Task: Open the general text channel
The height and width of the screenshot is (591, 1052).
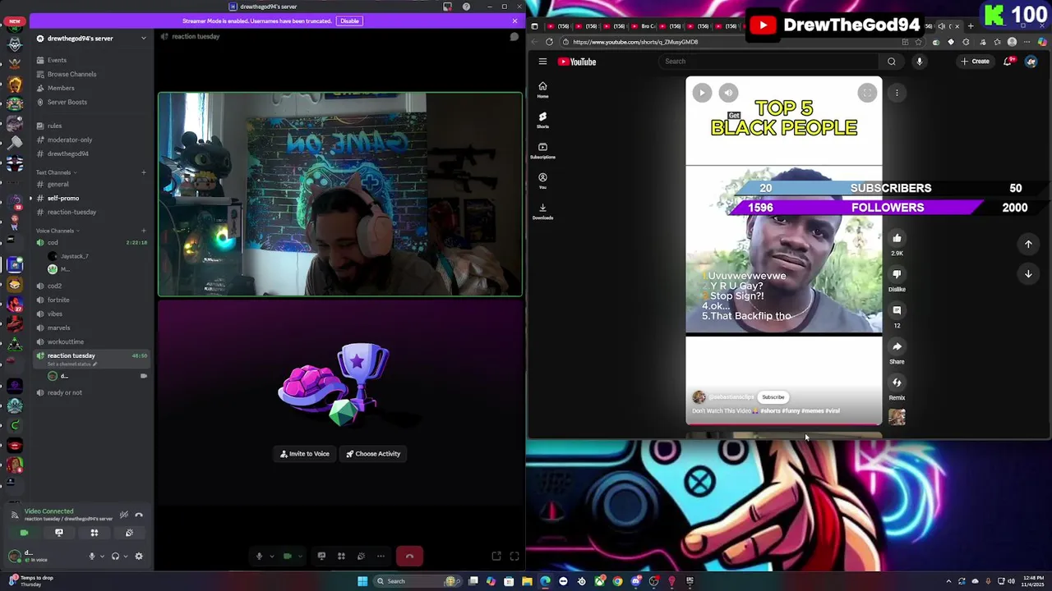Action: pos(58,184)
